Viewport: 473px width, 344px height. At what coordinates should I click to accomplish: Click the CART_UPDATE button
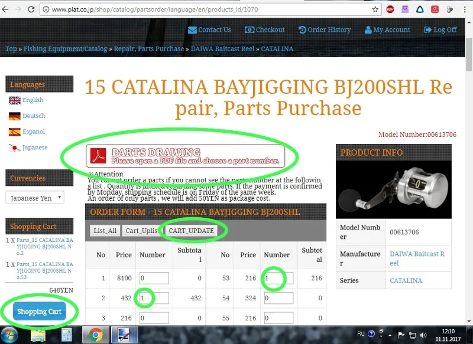(x=191, y=231)
